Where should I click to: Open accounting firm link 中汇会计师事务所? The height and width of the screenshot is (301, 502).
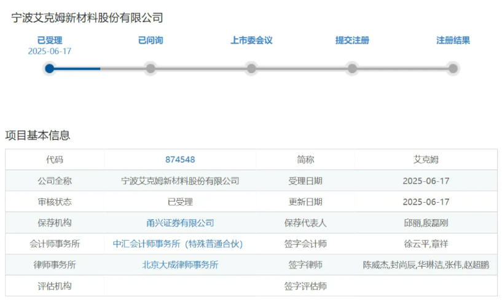[x=178, y=244]
